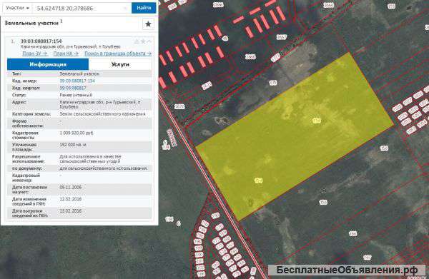Viewport: 429px width, 279px height.
Task: Select registration date 09.11.2006
Action: click(x=71, y=187)
